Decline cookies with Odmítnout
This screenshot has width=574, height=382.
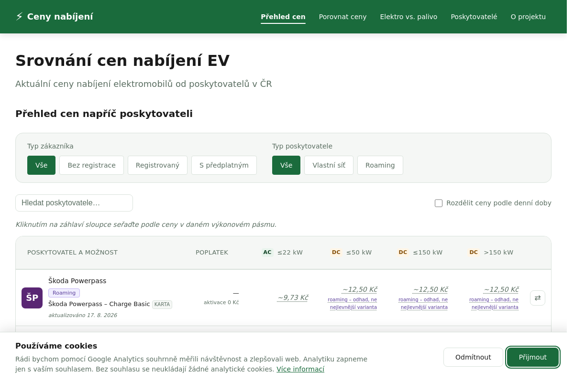473,357
